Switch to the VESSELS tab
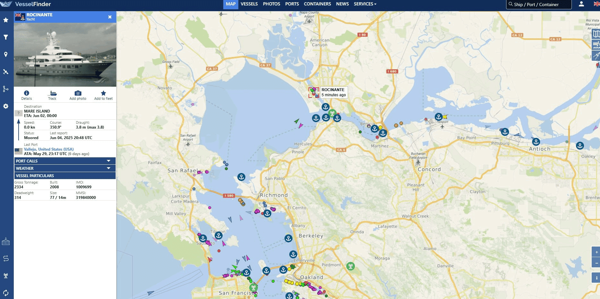 (x=249, y=4)
